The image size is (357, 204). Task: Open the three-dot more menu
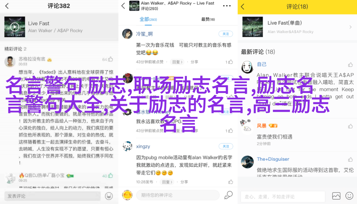coord(227,6)
